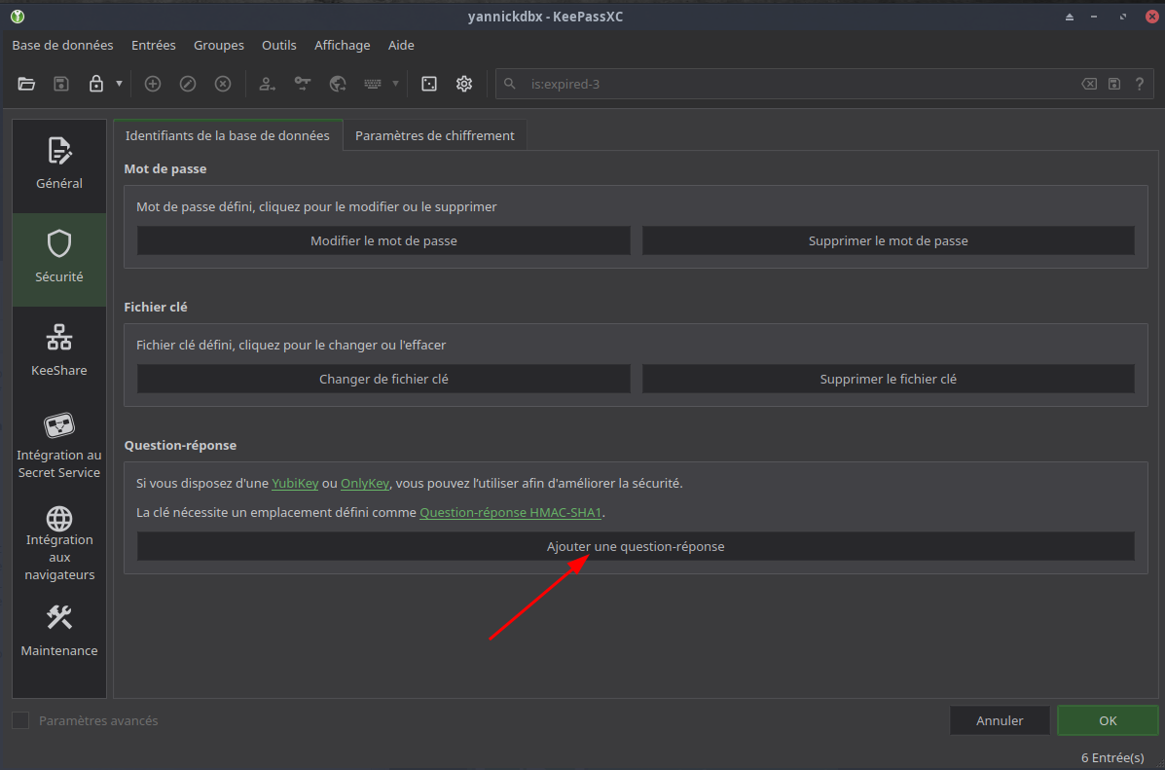The height and width of the screenshot is (770, 1165).
Task: Click the open database folder icon
Action: pyautogui.click(x=26, y=84)
